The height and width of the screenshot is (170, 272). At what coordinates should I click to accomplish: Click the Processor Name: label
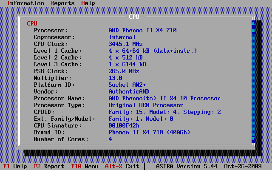tap(59, 98)
